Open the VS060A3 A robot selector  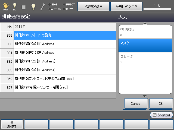pyautogui.click(x=93, y=6)
